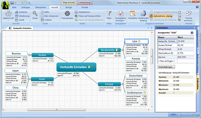
Task: Click zoom out minus button
Action: click(x=179, y=114)
